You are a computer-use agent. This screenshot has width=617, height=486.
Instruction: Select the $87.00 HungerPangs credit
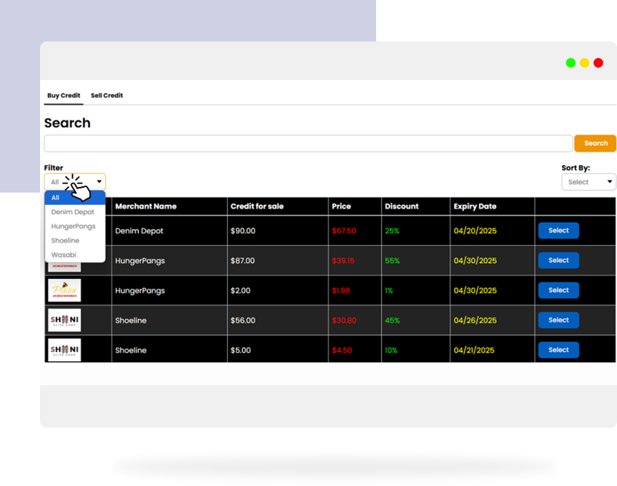(x=558, y=260)
